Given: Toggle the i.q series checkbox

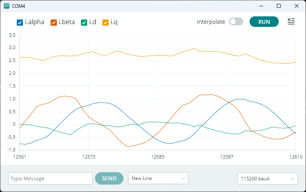Looking at the screenshot, I should coord(106,22).
